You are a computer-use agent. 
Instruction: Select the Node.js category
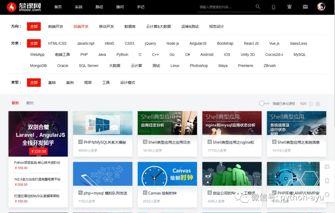173,43
